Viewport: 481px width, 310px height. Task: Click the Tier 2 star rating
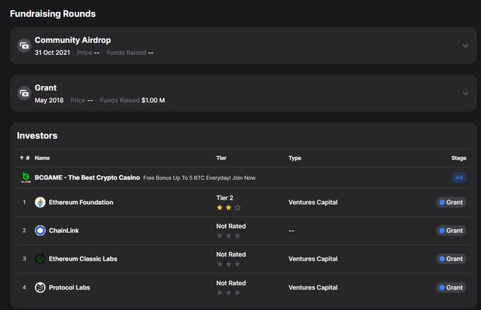pos(228,208)
